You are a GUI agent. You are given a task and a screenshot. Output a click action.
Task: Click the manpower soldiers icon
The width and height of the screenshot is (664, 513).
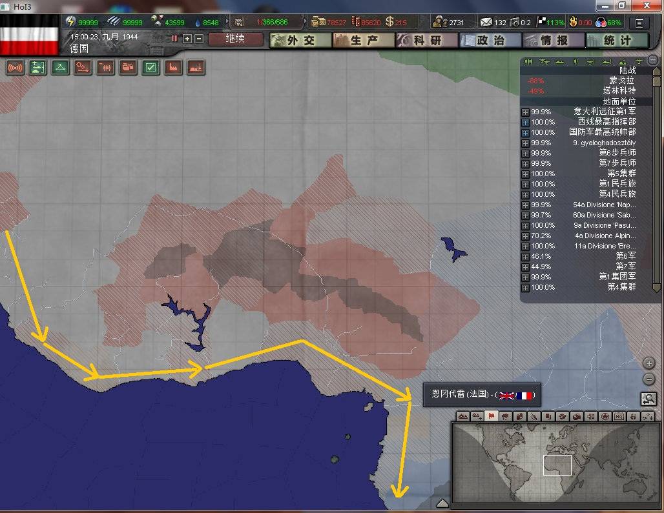point(441,21)
